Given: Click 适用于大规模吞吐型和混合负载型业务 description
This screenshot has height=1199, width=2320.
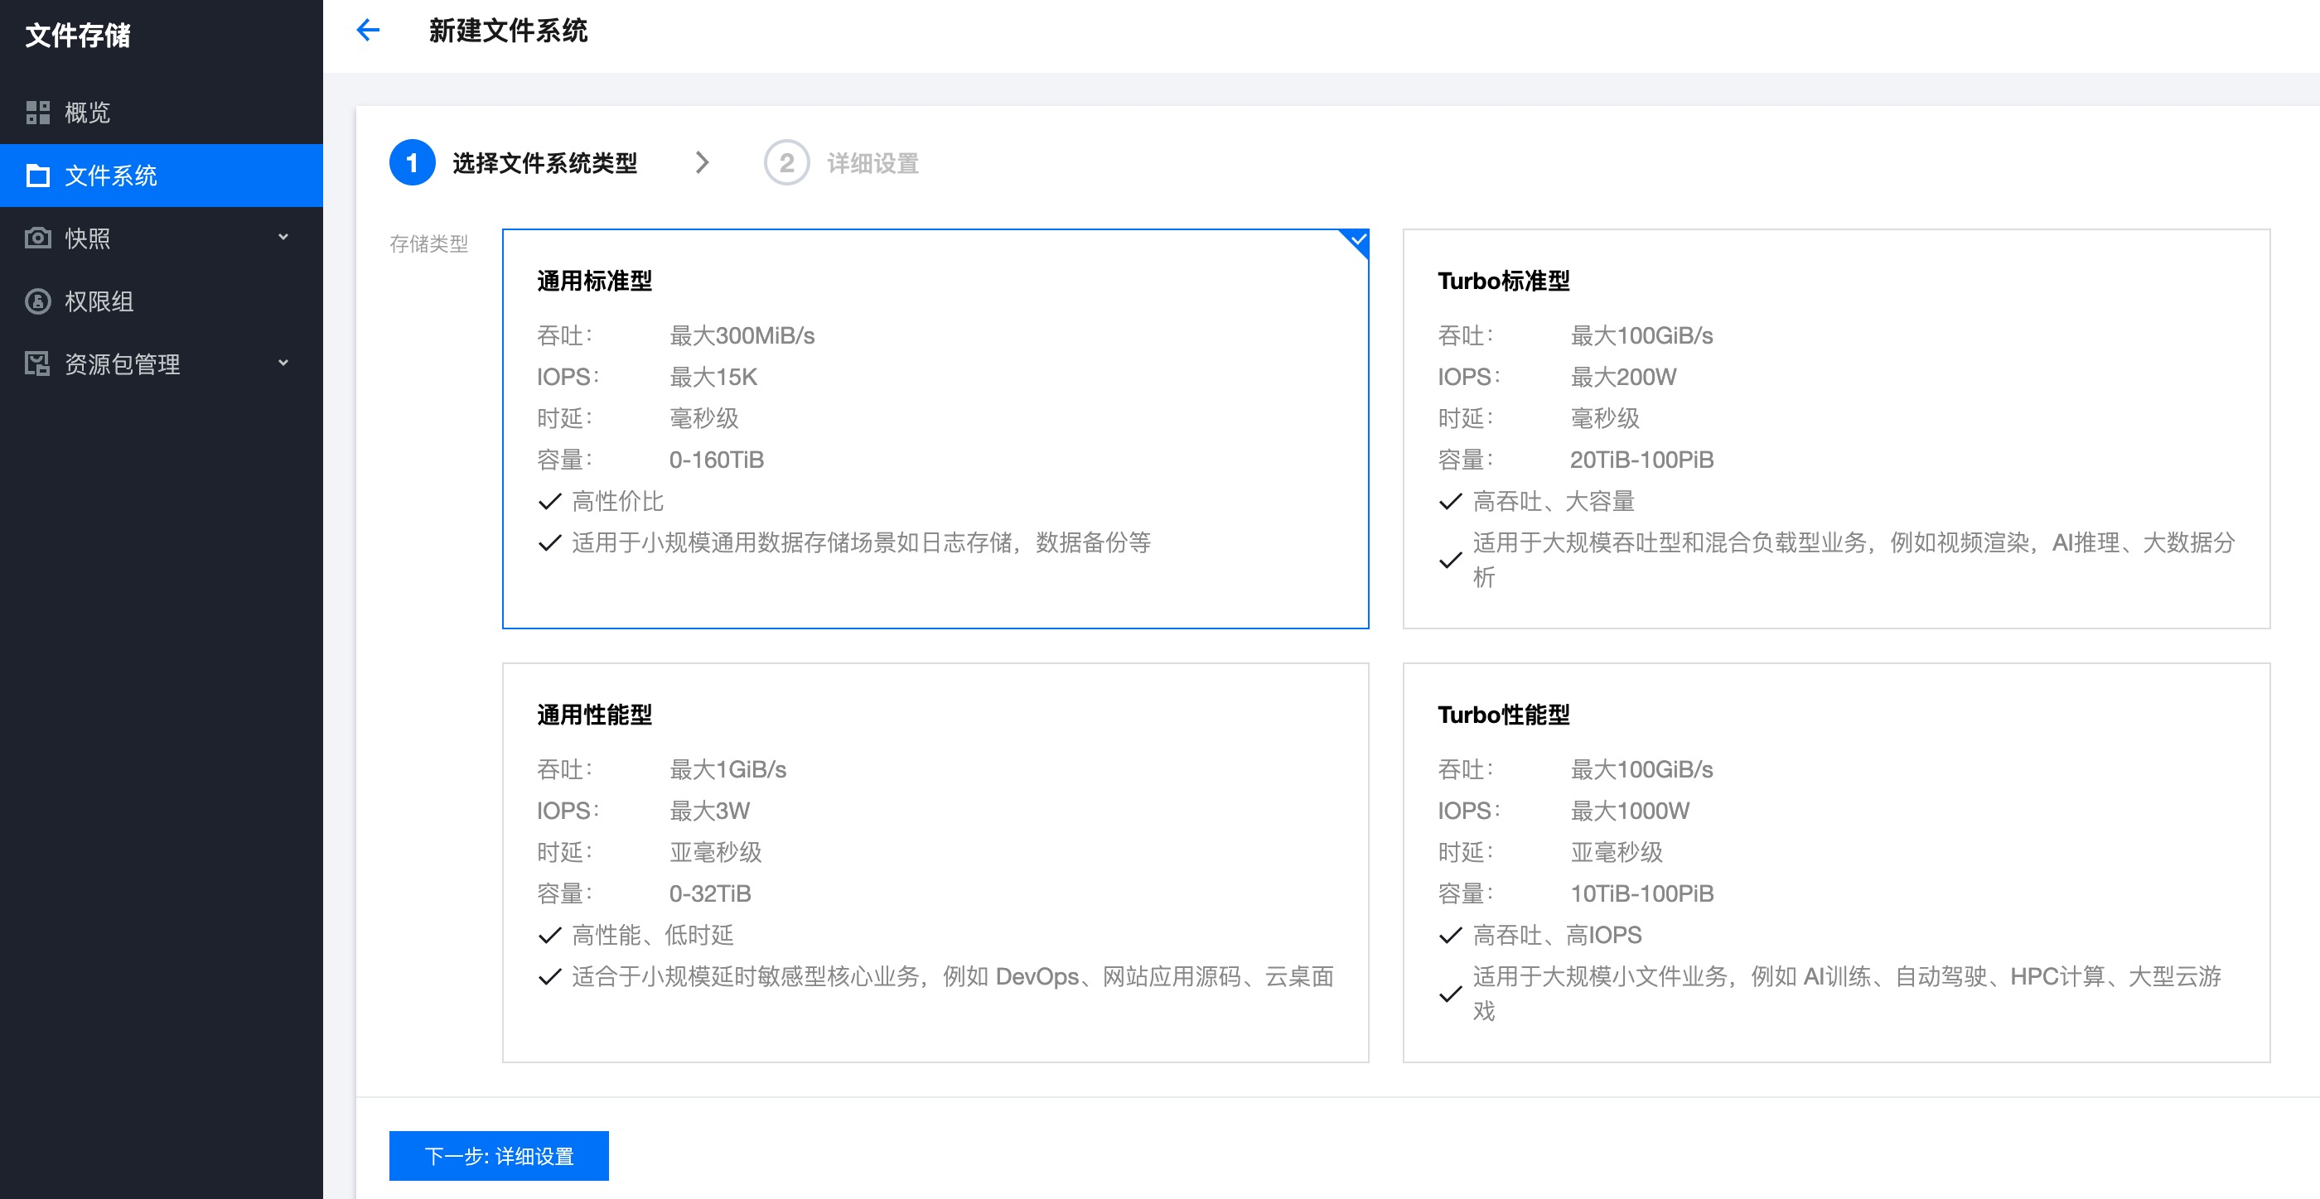Looking at the screenshot, I should pyautogui.click(x=1854, y=560).
